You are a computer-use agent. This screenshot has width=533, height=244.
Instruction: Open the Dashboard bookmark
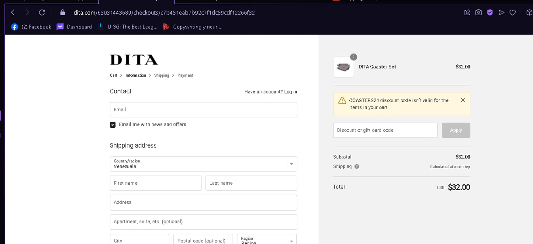(x=74, y=27)
